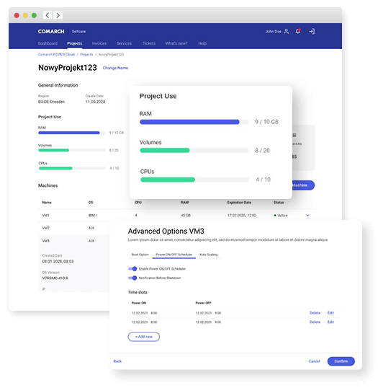Open the Tickets menu item

click(x=149, y=43)
